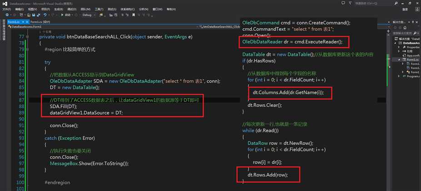The height and width of the screenshot is (191, 421).
Task: Click the Save All toolbar icon
Action: click(x=39, y=15)
